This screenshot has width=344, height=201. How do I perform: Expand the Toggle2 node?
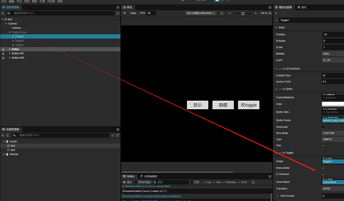[x=13, y=40]
